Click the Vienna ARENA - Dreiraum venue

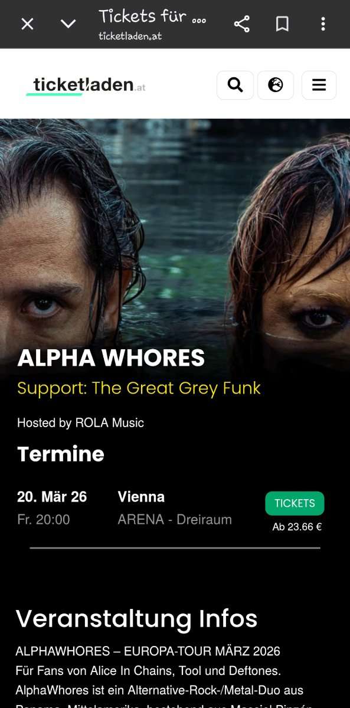click(x=175, y=508)
